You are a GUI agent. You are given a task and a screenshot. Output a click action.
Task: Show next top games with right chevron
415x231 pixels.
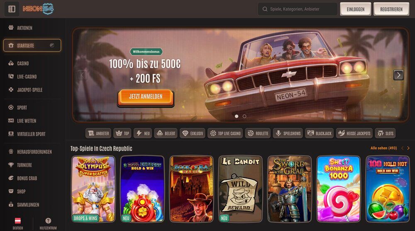(408, 148)
